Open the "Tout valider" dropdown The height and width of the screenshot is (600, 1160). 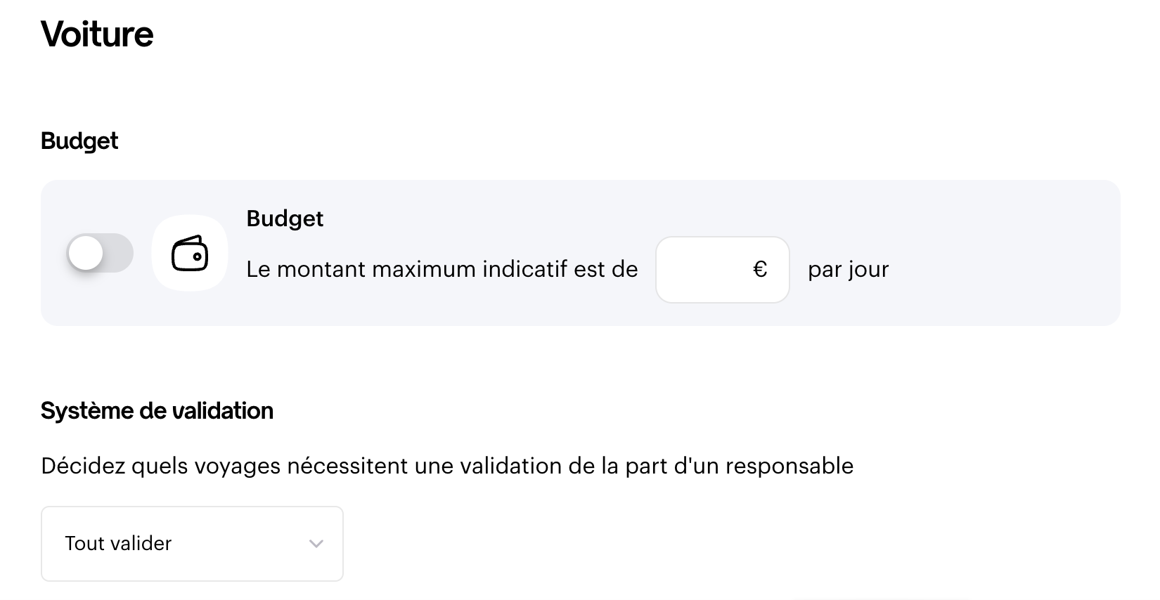(192, 544)
